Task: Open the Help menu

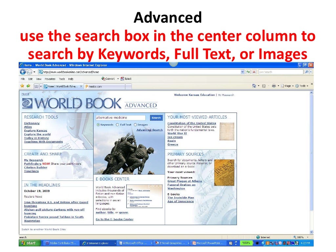Action: click(x=71, y=79)
